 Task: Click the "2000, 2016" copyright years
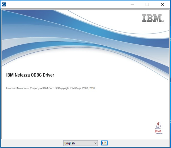pos(88,88)
